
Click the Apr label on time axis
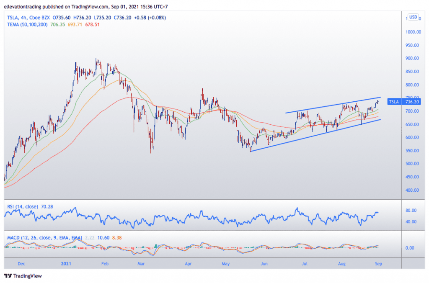(188, 264)
